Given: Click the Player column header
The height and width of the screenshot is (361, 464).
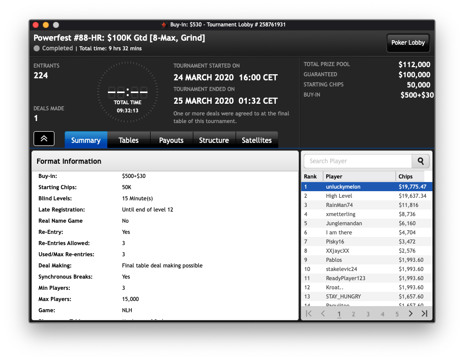Looking at the screenshot, I should coord(359,176).
